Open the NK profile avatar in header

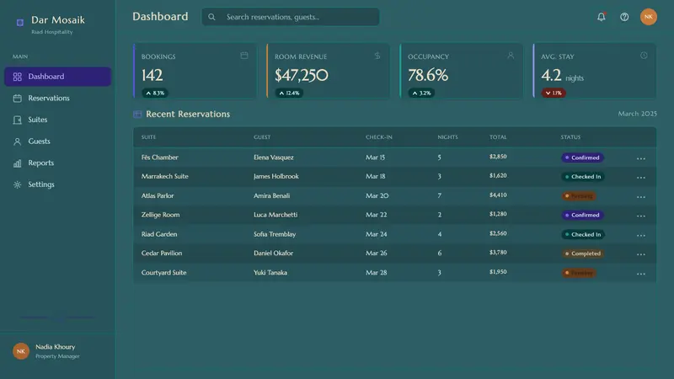click(x=648, y=17)
